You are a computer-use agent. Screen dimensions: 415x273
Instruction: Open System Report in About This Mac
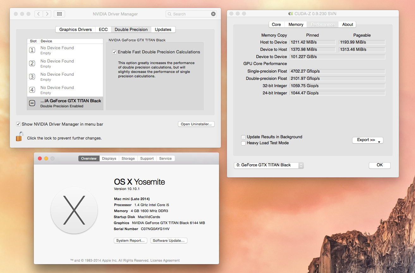pos(131,240)
